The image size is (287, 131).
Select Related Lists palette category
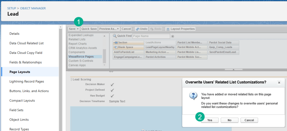tap(77, 40)
